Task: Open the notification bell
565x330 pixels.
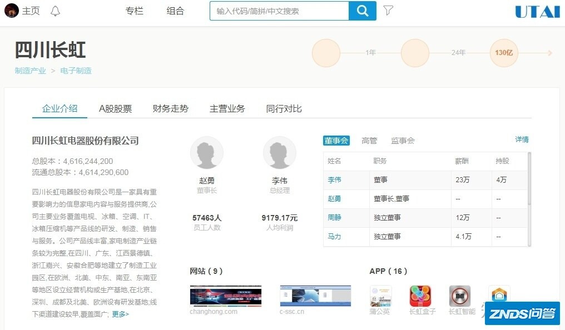Action: tap(55, 11)
